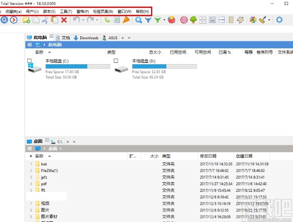Click the Views grid icon
Viewport: 293px width, 222px height.
[x=212, y=20]
